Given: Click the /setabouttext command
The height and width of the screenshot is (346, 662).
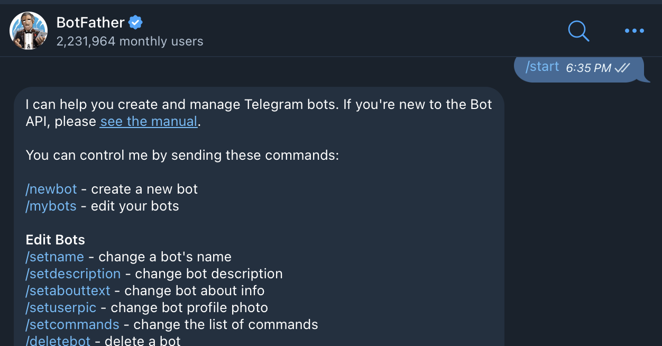Looking at the screenshot, I should pyautogui.click(x=68, y=290).
